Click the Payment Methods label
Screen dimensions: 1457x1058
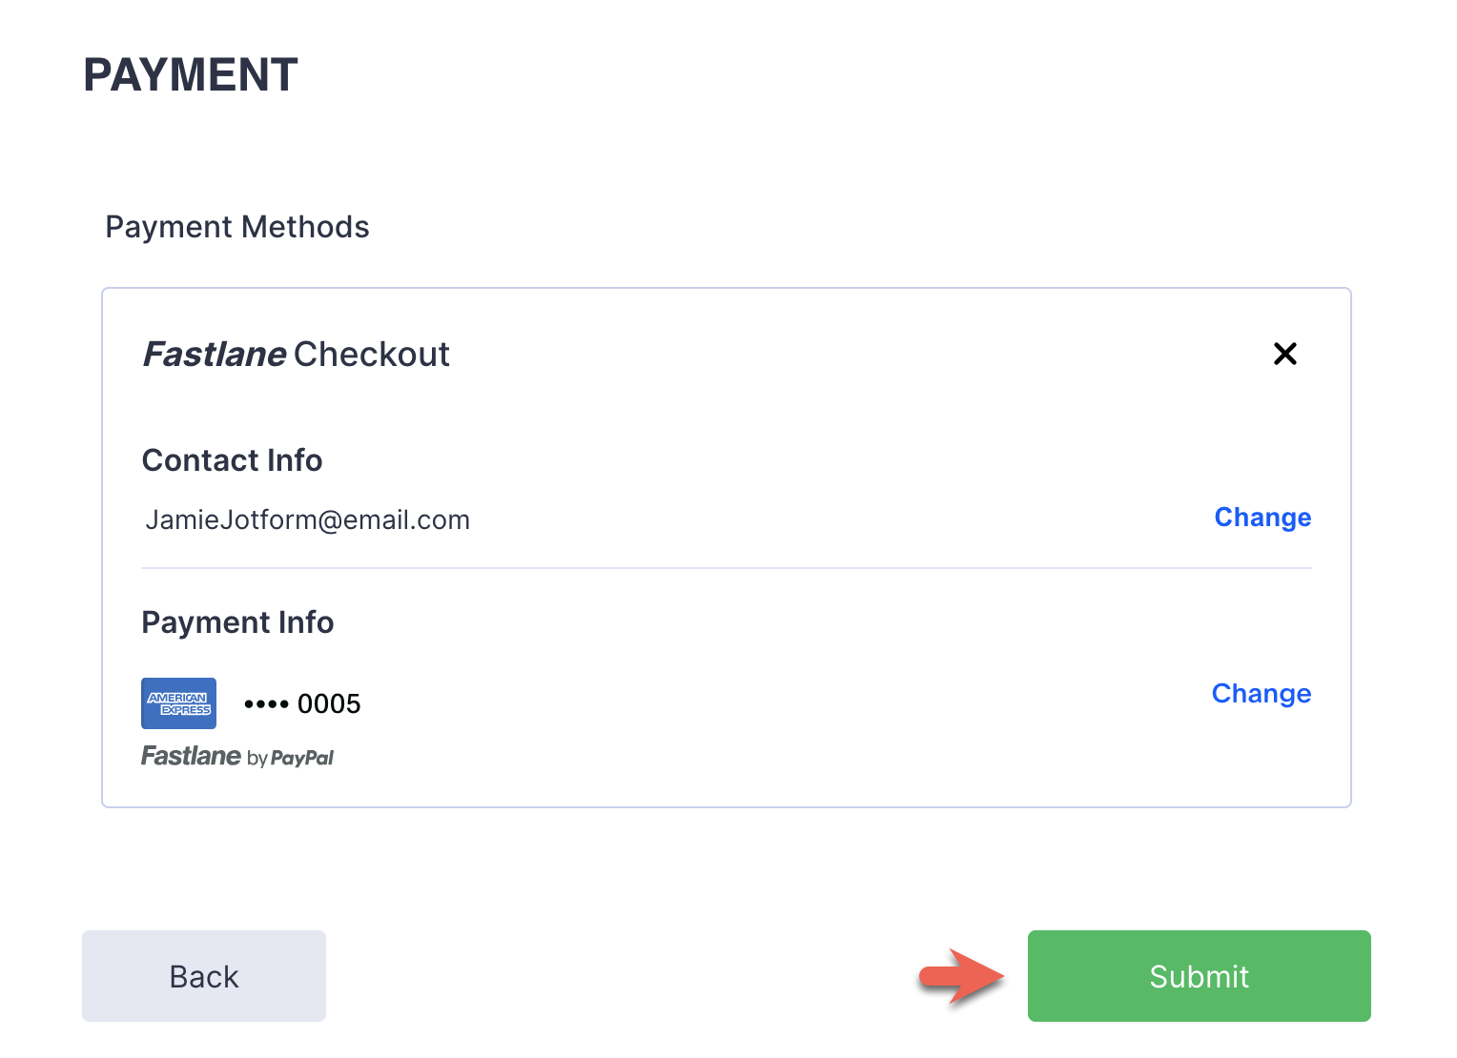pyautogui.click(x=237, y=227)
